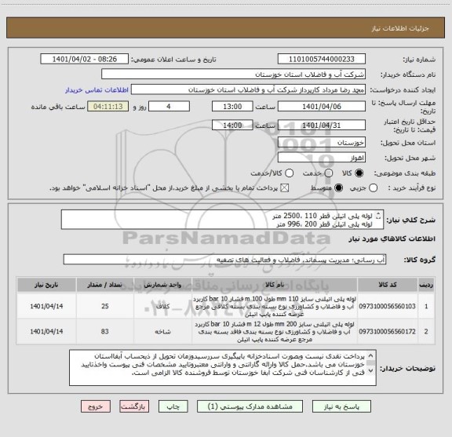Click the quantity cell 25
452x437 pixels.
tap(105, 306)
